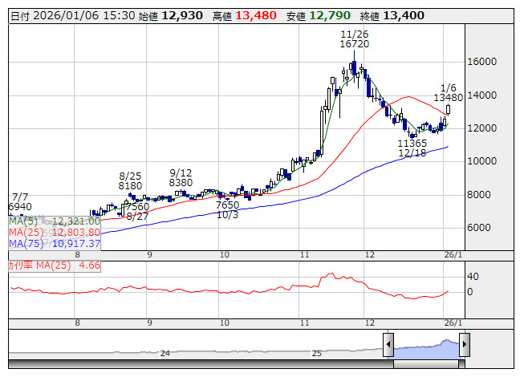
Task: Click the 9/12 8380 price label
Action: tap(181, 177)
